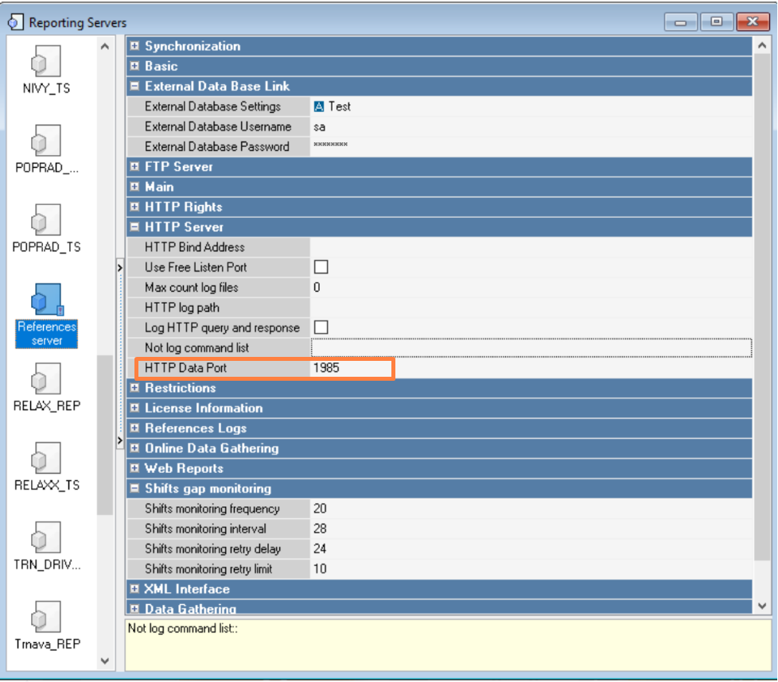This screenshot has width=778, height=682.
Task: Minimize the Reporting Servers window
Action: click(681, 21)
